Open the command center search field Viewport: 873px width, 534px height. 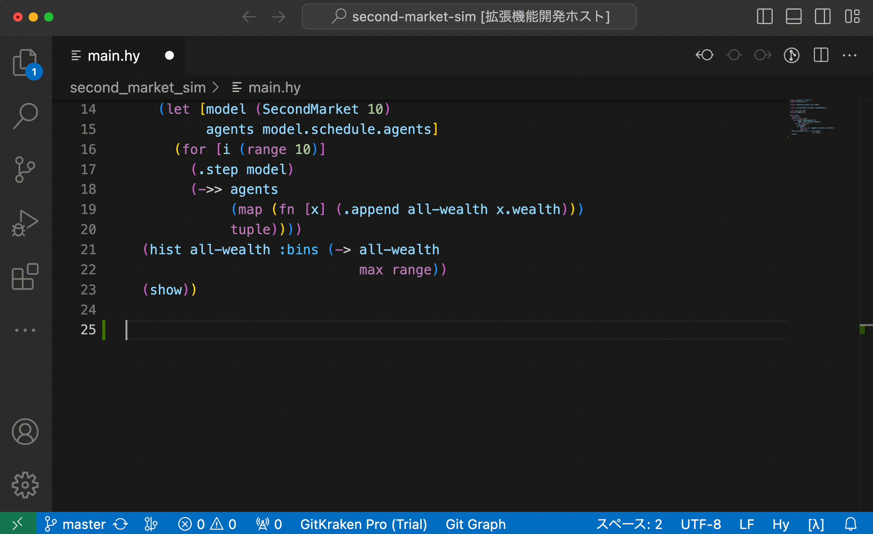point(469,17)
